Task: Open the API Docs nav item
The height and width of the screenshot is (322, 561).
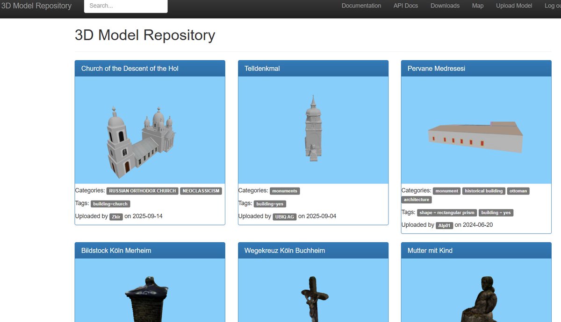Action: coord(406,6)
